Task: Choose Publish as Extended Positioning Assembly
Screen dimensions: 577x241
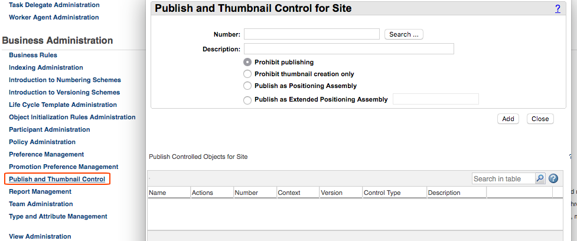Action: coord(247,100)
